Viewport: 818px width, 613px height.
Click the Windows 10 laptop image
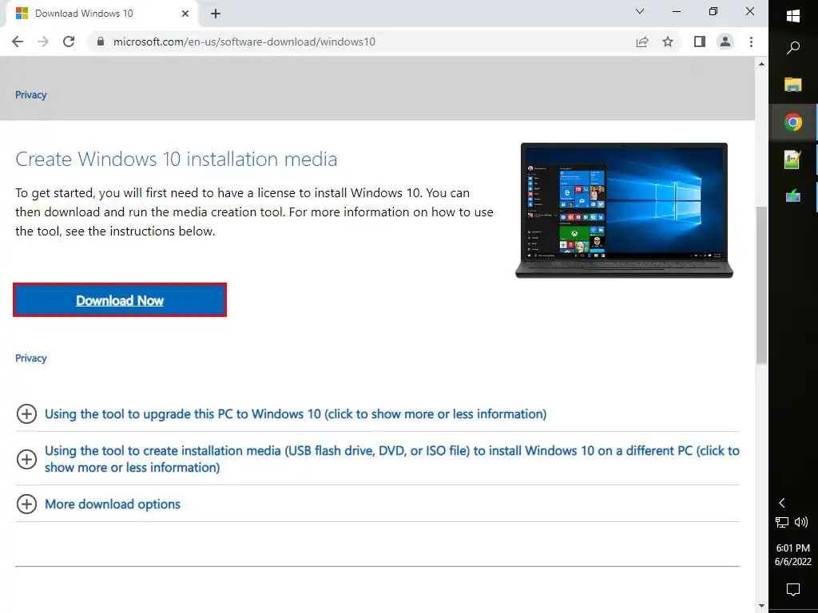coord(624,211)
